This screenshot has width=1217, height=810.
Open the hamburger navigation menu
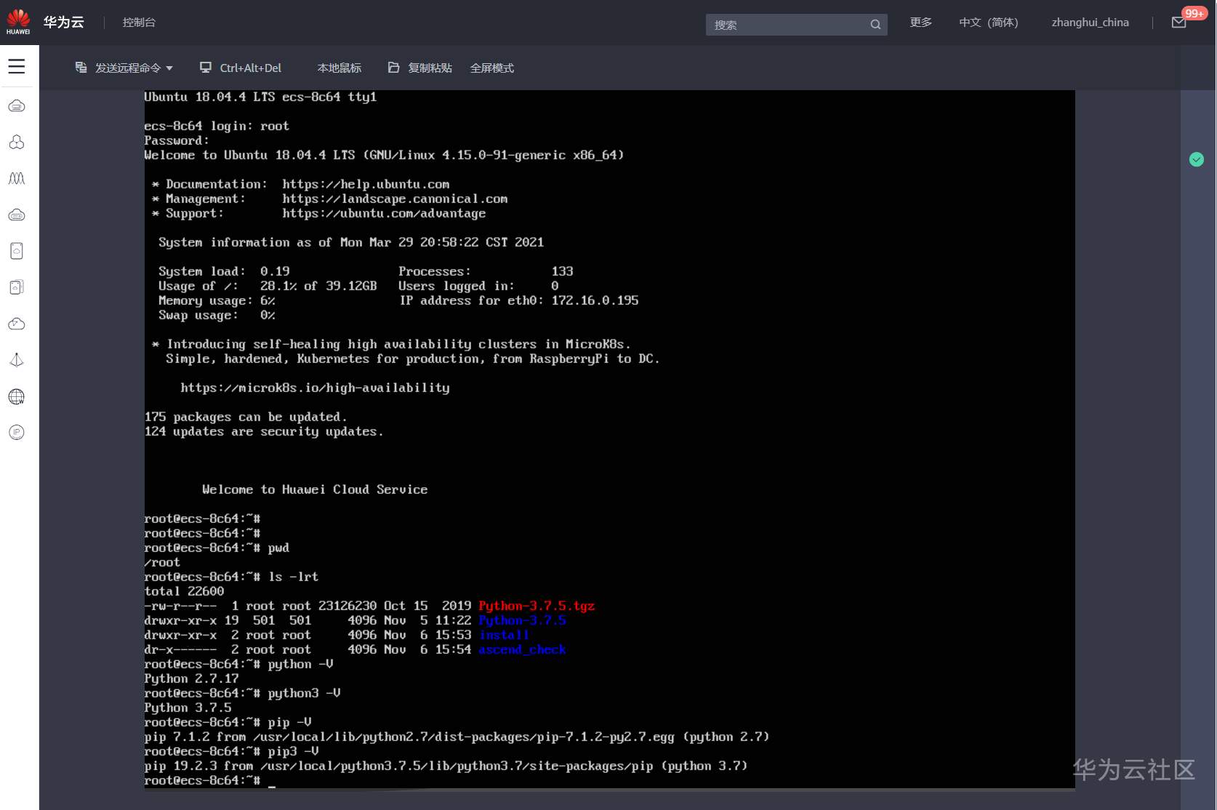tap(17, 66)
